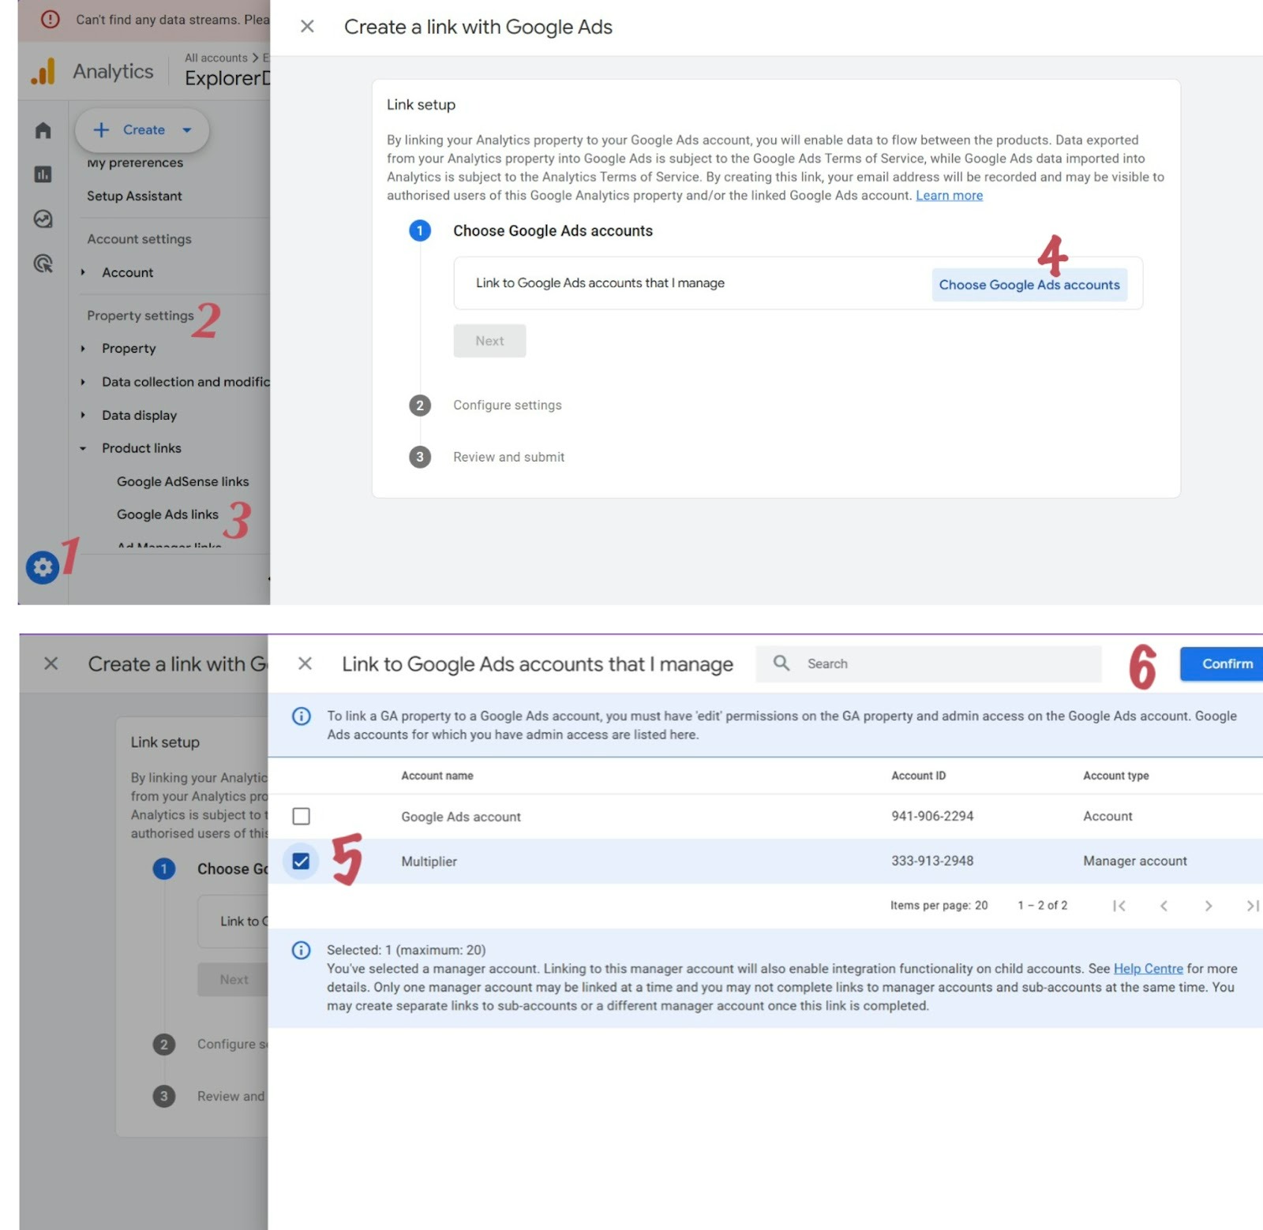
Task: Open the Learn more link
Action: click(x=949, y=196)
